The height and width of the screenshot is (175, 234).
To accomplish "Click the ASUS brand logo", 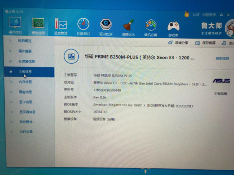I will [221, 81].
